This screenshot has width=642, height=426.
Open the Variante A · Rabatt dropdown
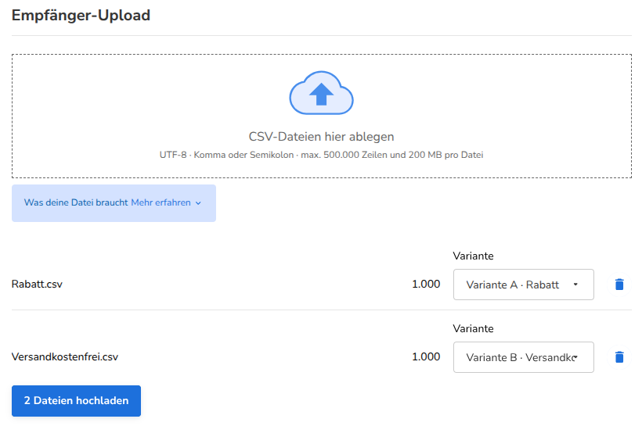(x=523, y=285)
